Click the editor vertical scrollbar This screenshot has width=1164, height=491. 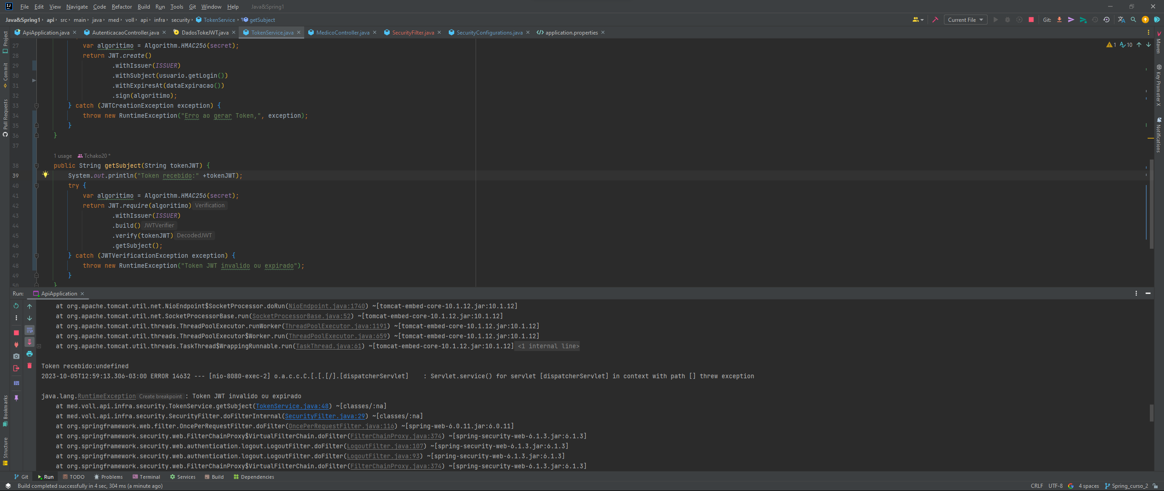pos(1151,204)
